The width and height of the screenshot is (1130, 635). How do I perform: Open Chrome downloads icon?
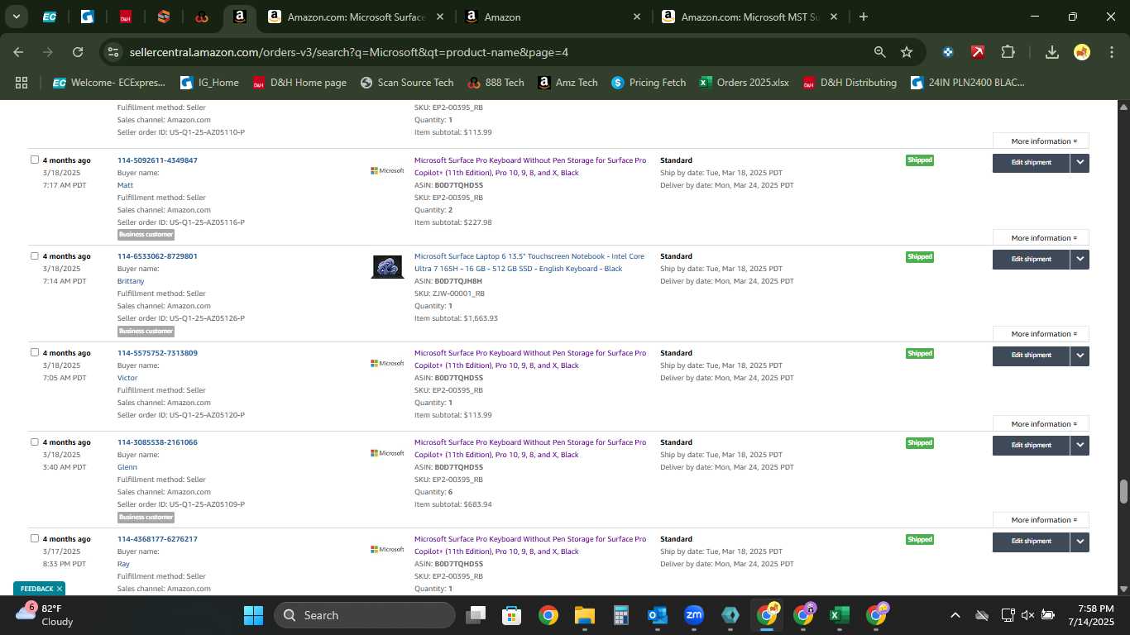[x=1052, y=52]
